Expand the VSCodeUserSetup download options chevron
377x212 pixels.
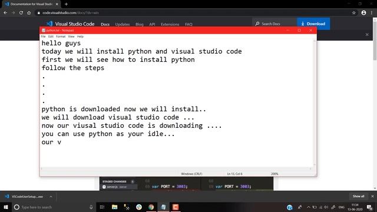(x=51, y=196)
